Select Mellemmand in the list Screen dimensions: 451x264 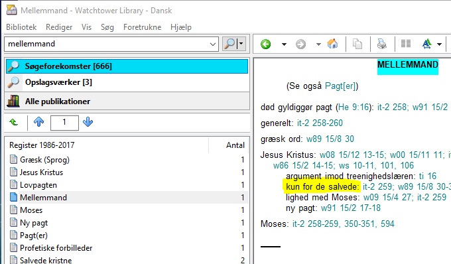(43, 198)
